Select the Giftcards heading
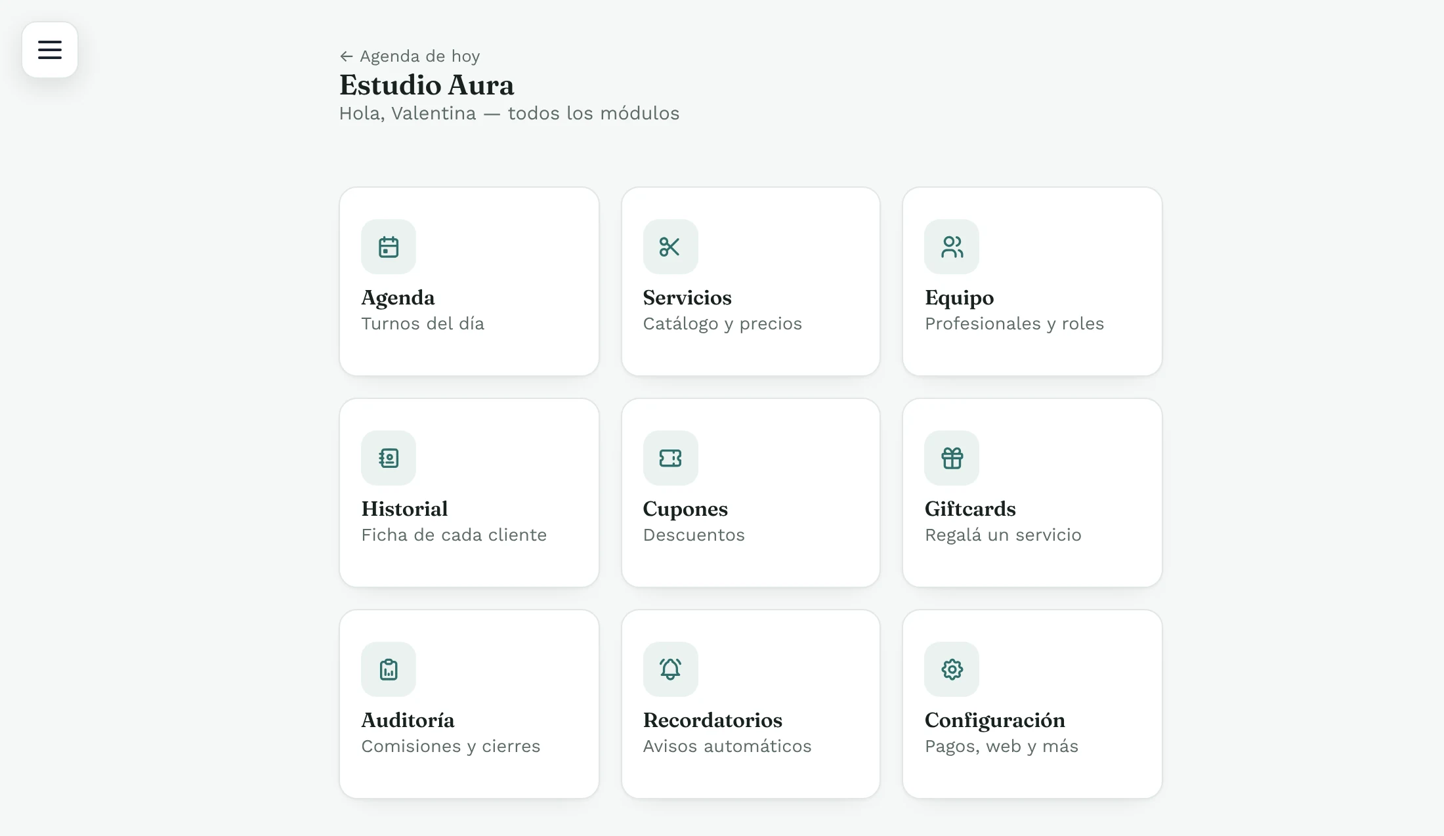Viewport: 1444px width, 836px height. click(970, 509)
